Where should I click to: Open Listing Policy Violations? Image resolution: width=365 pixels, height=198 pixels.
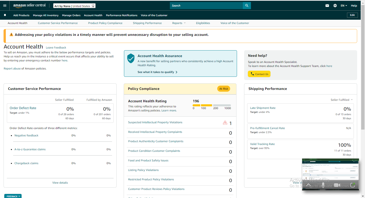pos(143,170)
